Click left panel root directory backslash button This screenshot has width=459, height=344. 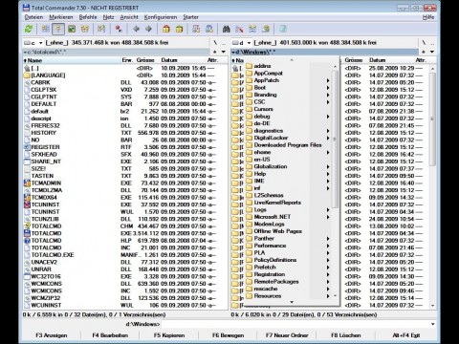[215, 43]
